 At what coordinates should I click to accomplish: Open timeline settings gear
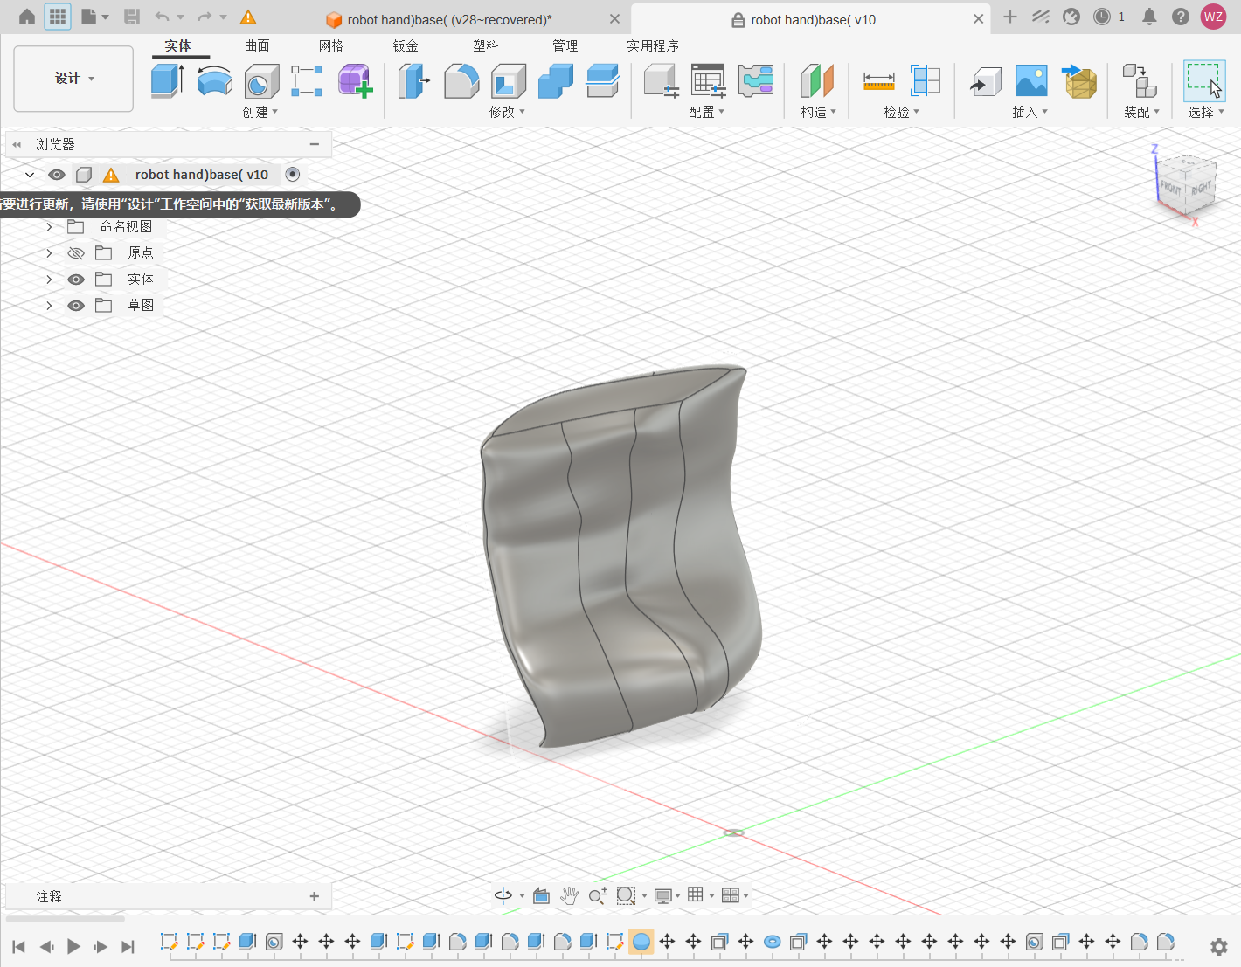point(1219,947)
